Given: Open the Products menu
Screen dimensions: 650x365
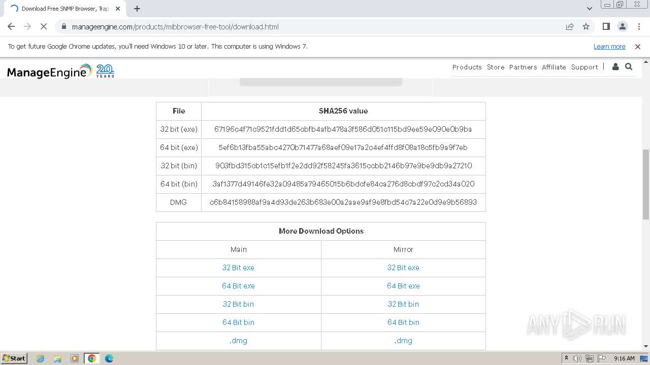Looking at the screenshot, I should coord(467,67).
